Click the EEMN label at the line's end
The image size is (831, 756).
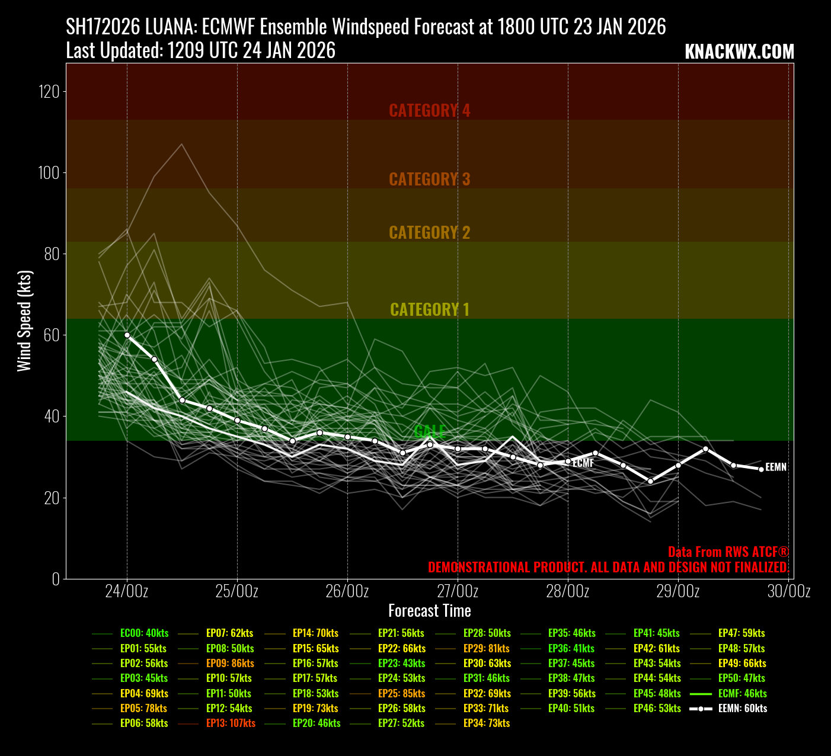(776, 467)
